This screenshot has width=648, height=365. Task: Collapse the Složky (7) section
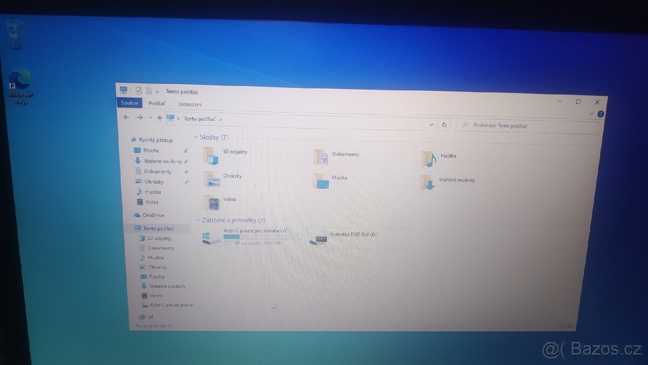197,137
